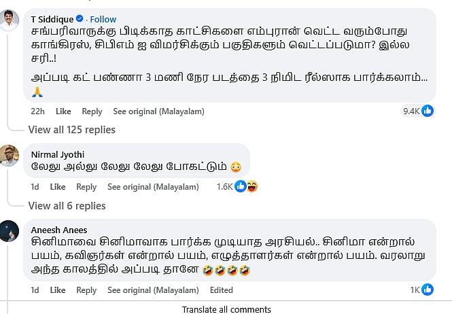
Task: Reply to T Siddique's comment
Action: point(92,111)
